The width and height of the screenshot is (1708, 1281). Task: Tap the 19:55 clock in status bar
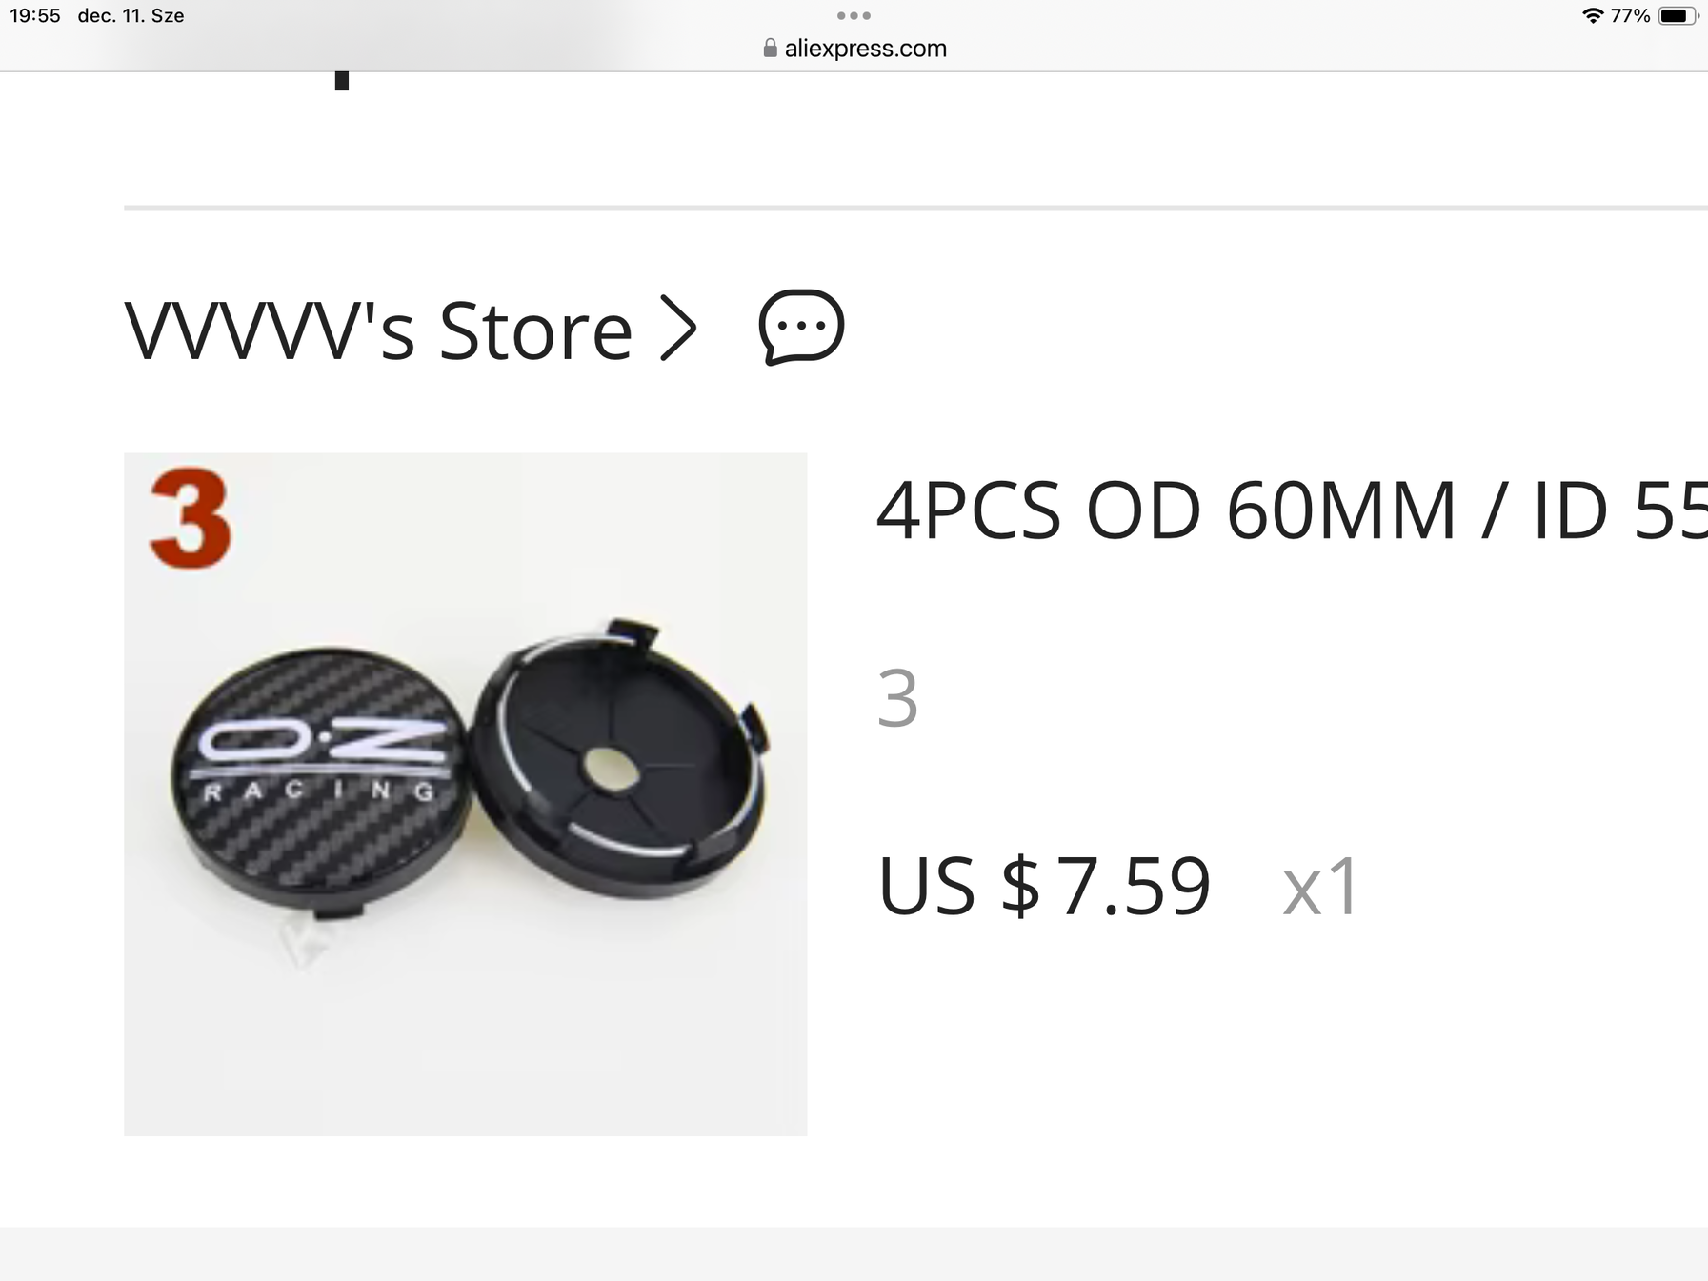[35, 15]
